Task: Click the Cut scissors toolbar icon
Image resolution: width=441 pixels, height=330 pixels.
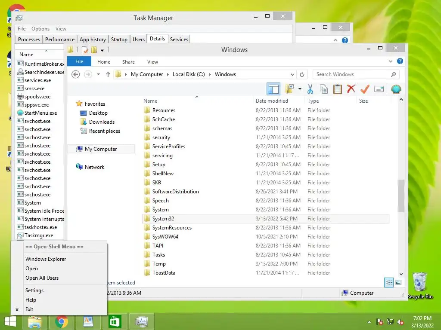Action: pyautogui.click(x=310, y=89)
